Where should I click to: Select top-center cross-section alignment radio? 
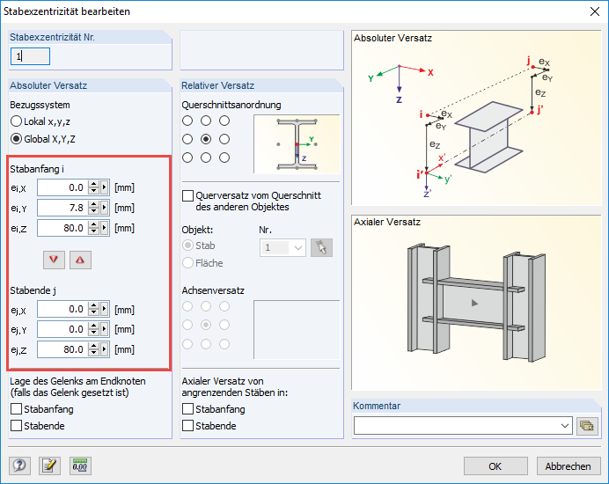tap(206, 121)
